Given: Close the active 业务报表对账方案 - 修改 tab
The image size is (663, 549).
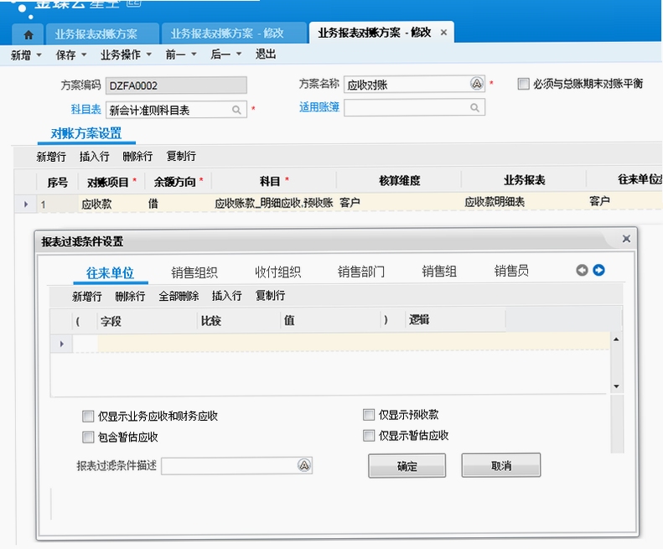Looking at the screenshot, I should 443,32.
